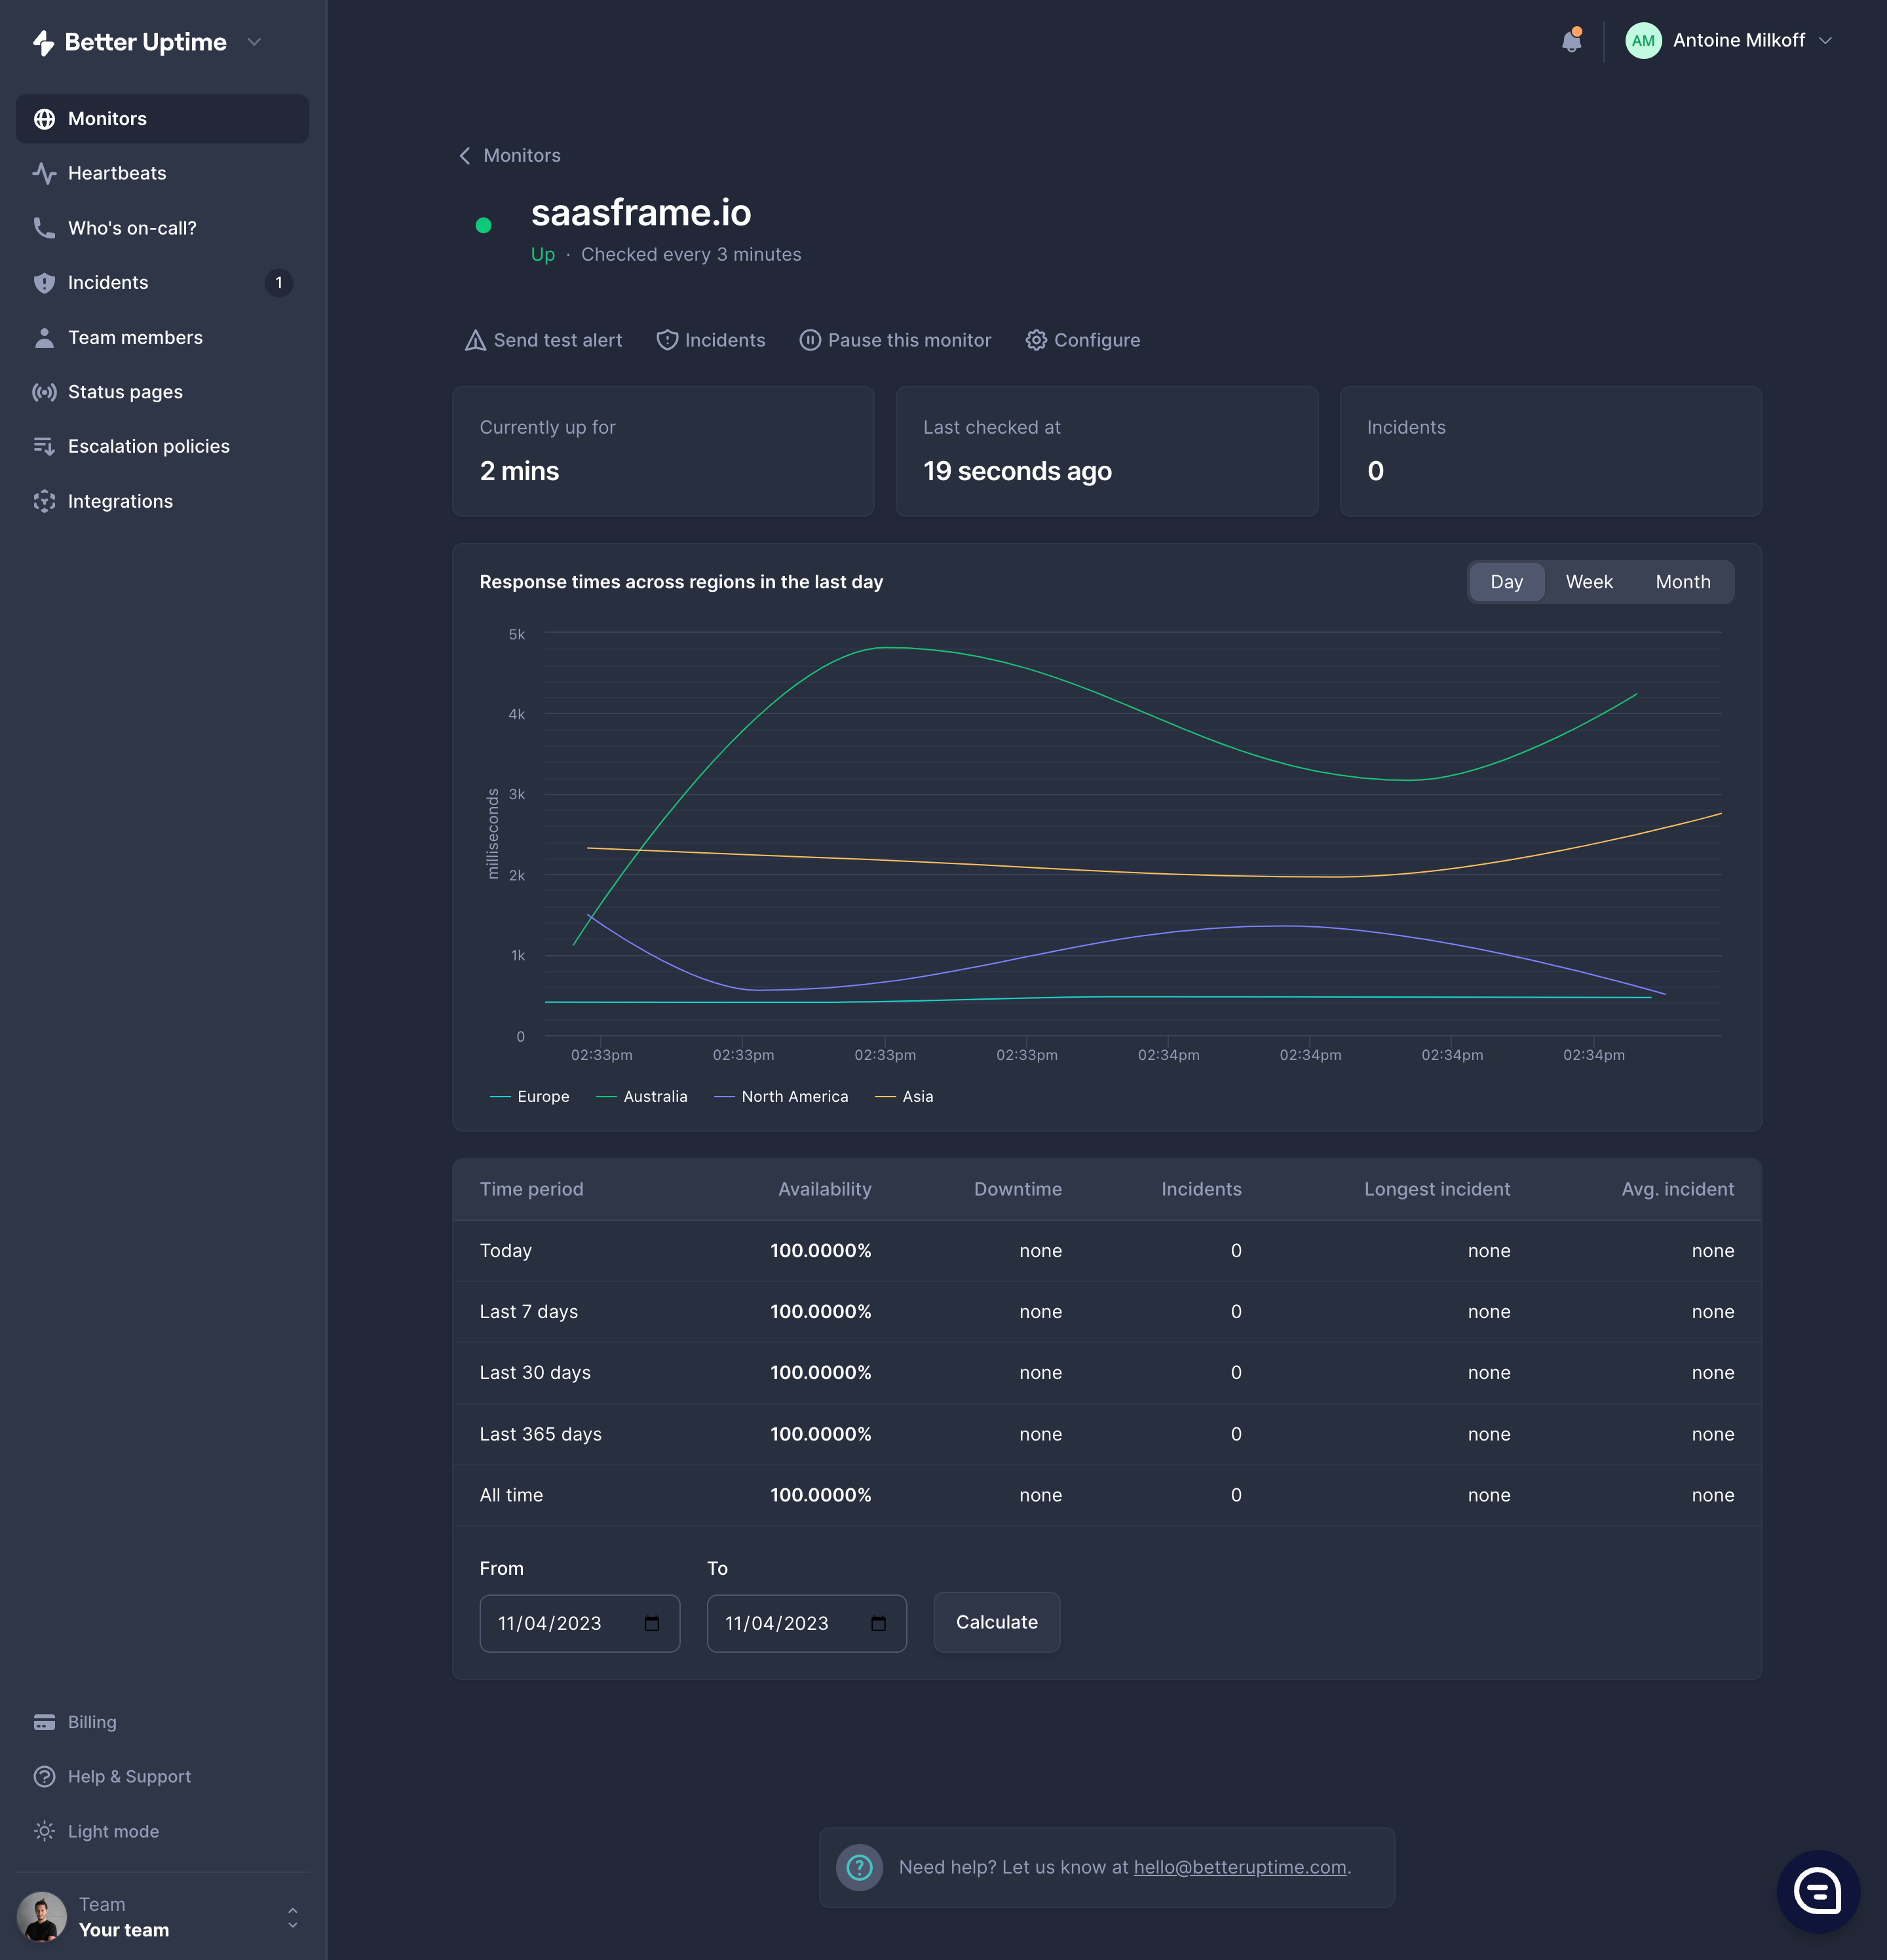Click the notification bell icon

click(1571, 41)
